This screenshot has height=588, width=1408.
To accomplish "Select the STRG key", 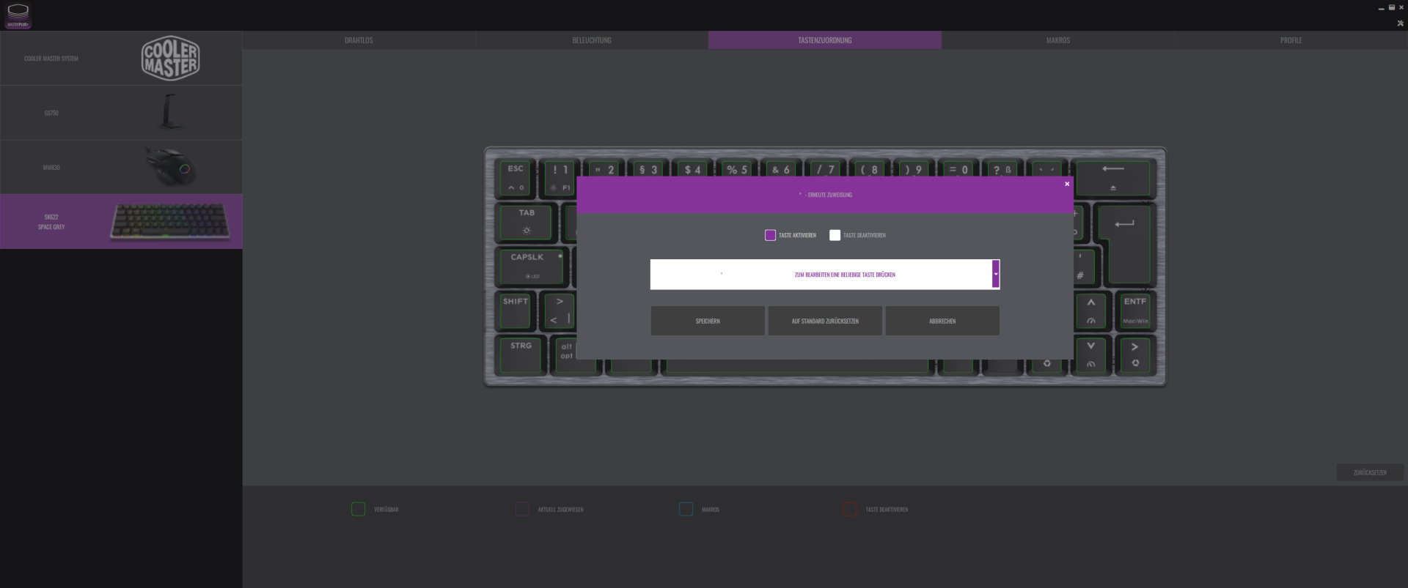I will click(521, 355).
